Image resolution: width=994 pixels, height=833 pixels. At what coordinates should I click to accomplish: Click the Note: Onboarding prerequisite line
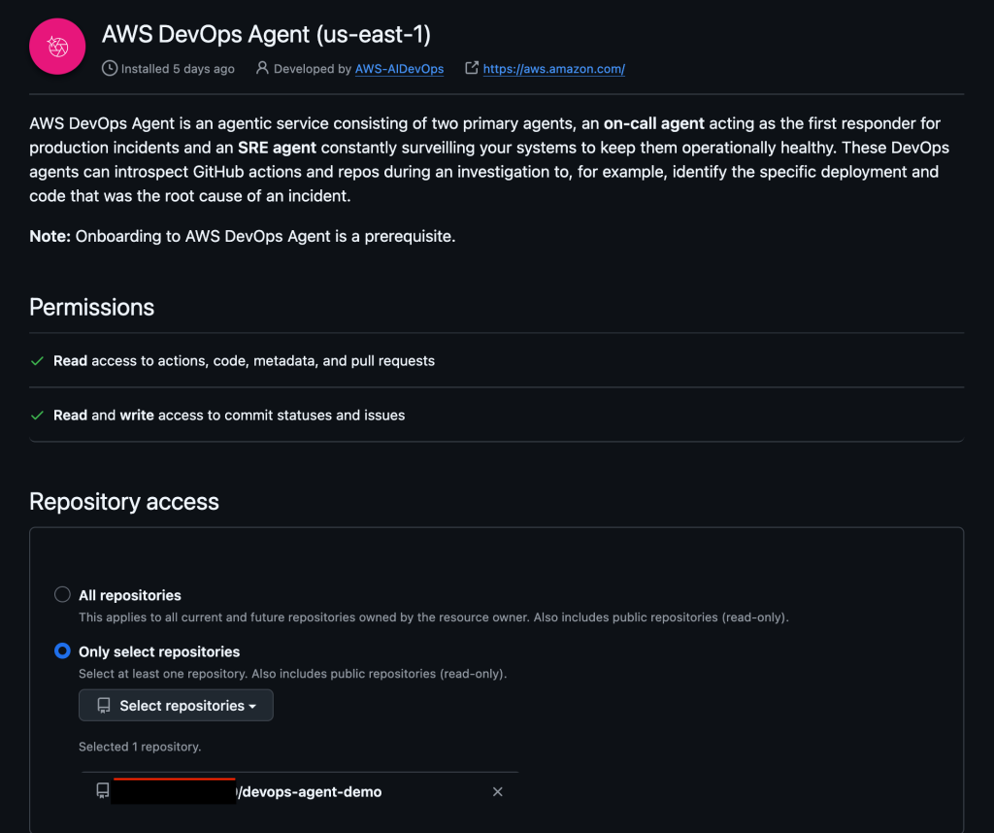[242, 237]
